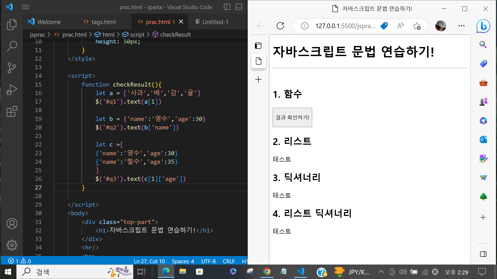497x279 pixels.
Task: Open the Manage gear menu
Action: click(x=12, y=245)
